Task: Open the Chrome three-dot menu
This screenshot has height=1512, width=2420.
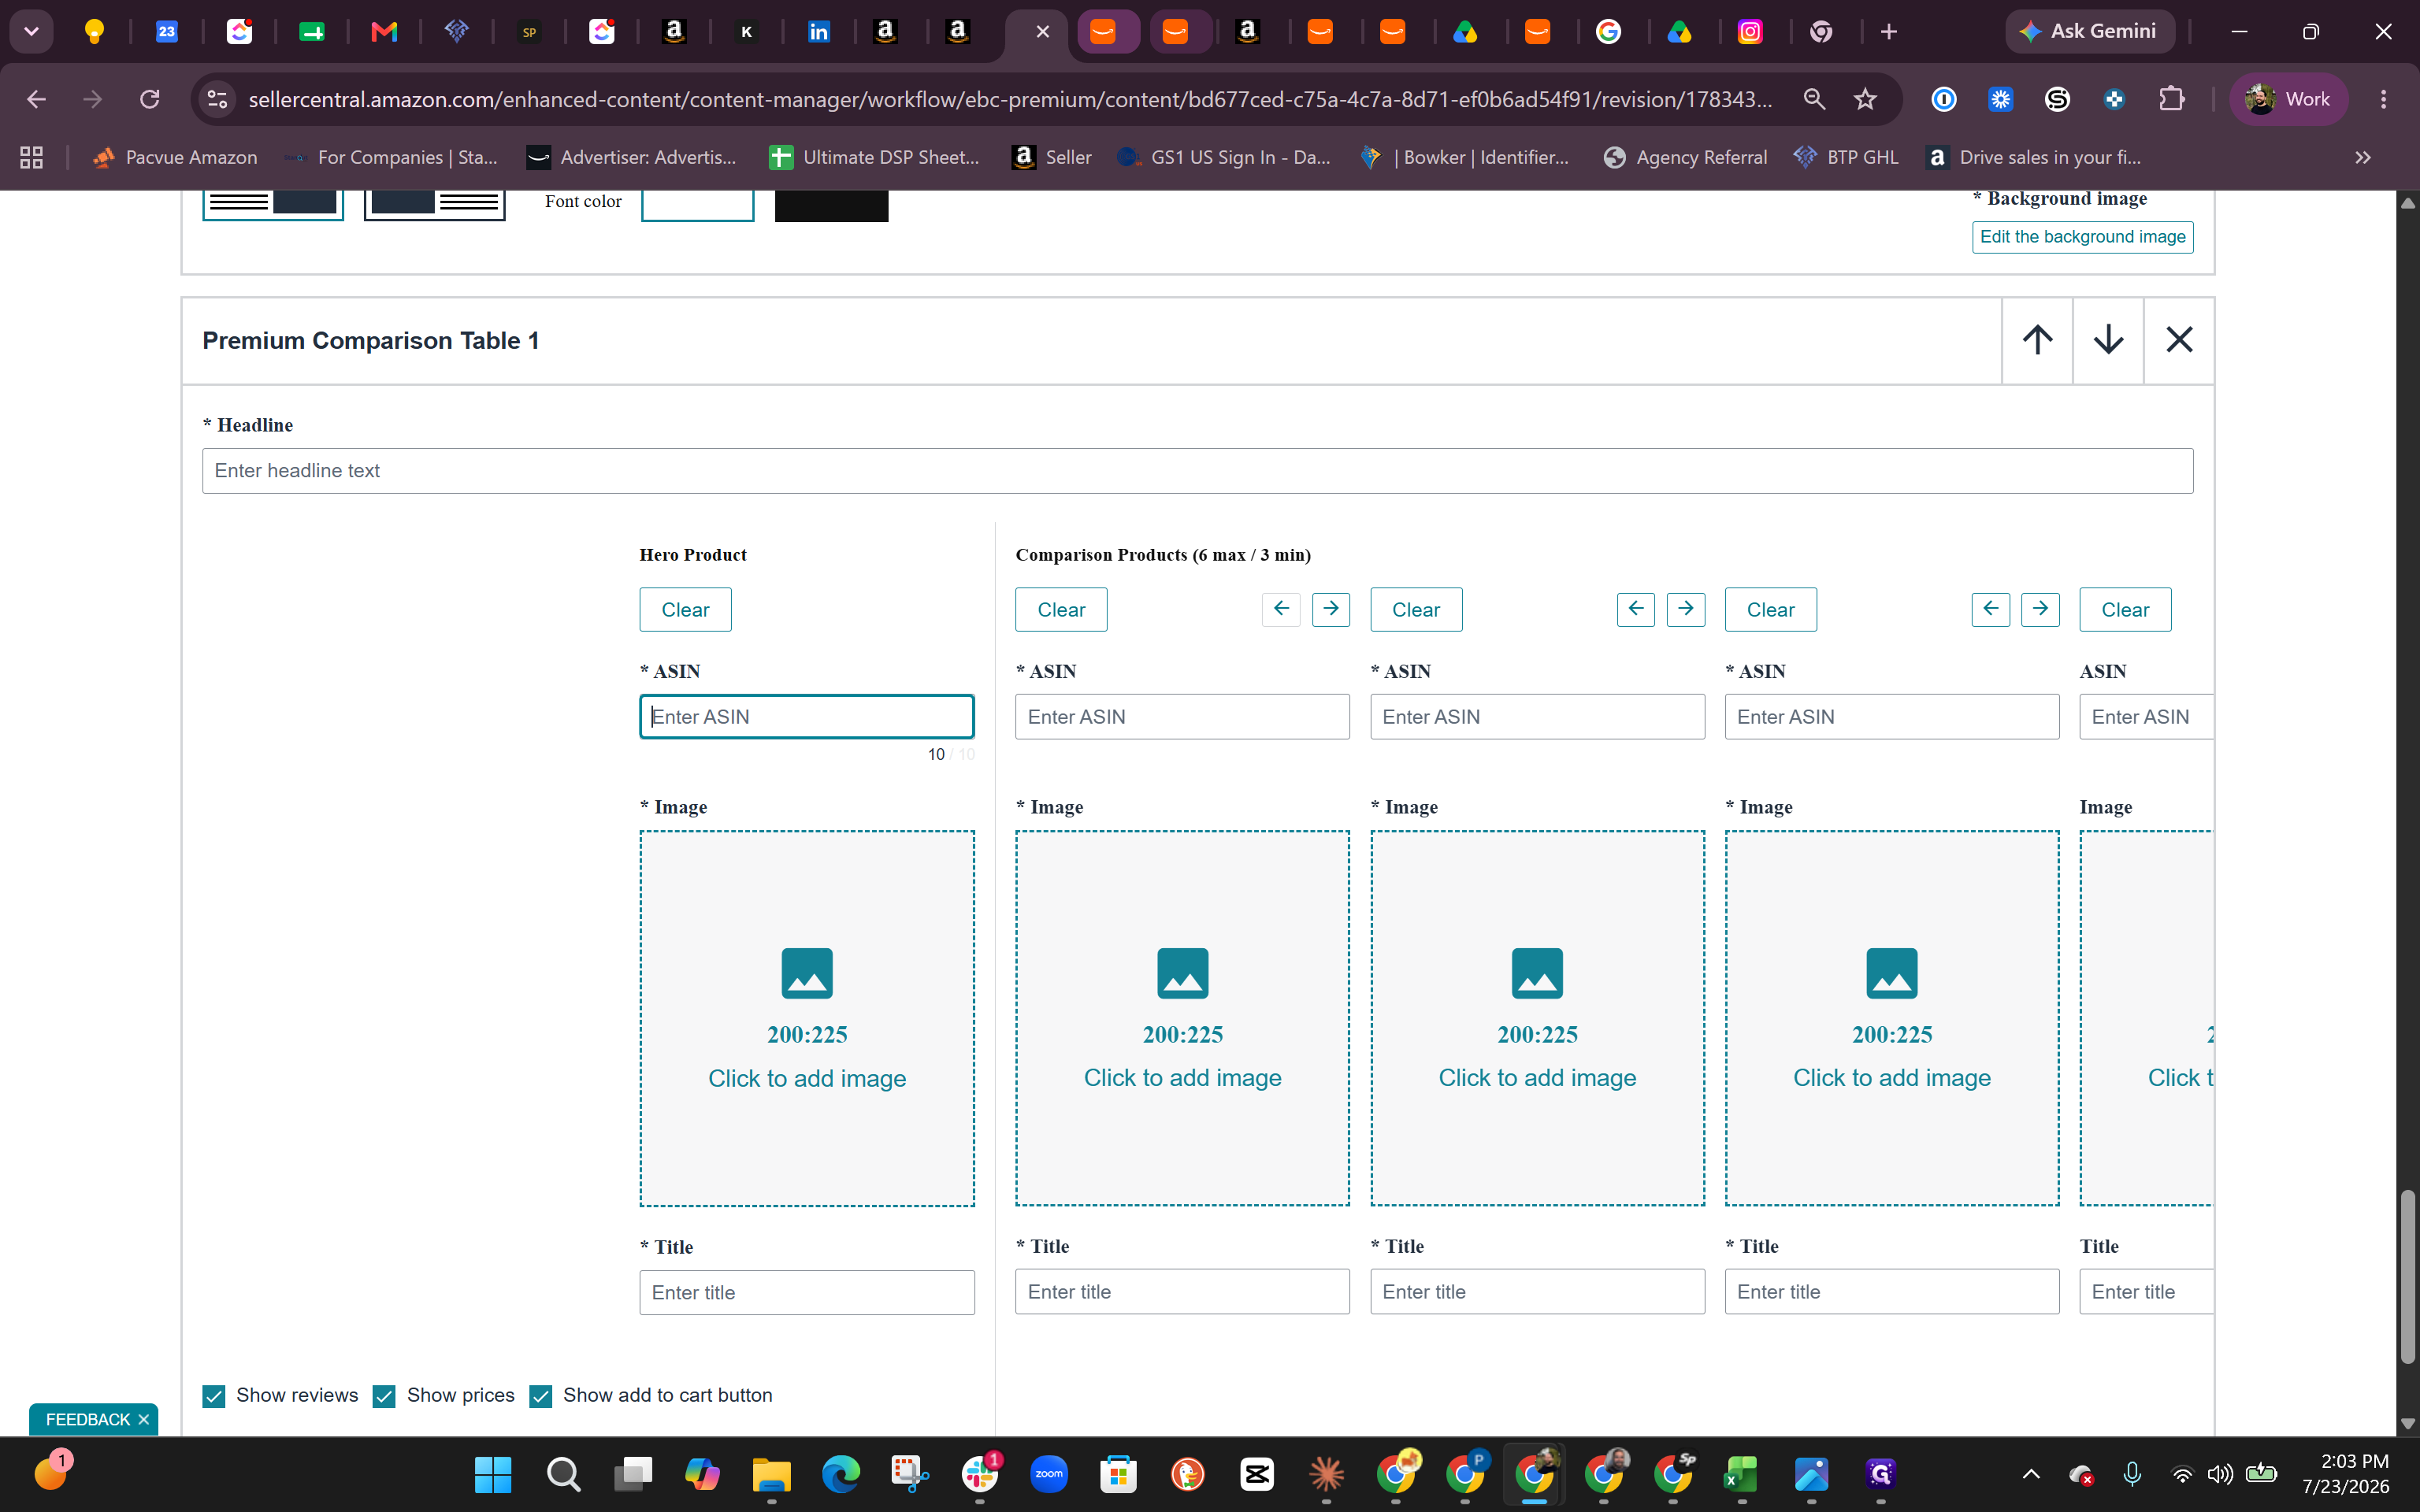Action: point(2383,99)
